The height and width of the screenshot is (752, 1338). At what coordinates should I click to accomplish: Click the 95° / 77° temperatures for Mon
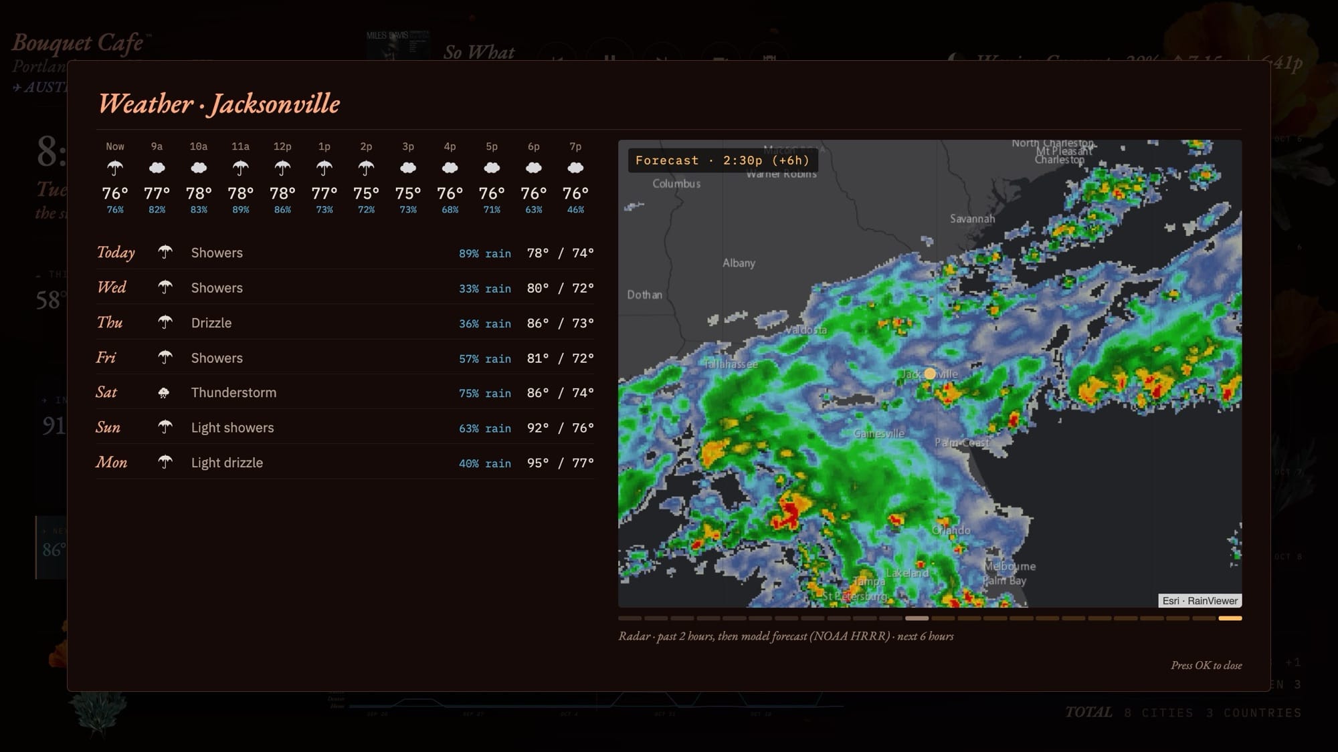561,463
